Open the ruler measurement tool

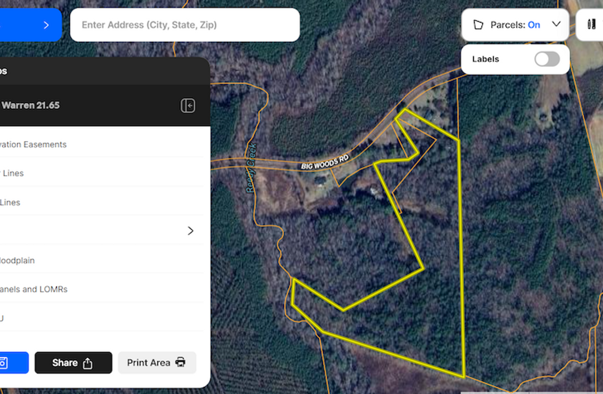point(592,24)
